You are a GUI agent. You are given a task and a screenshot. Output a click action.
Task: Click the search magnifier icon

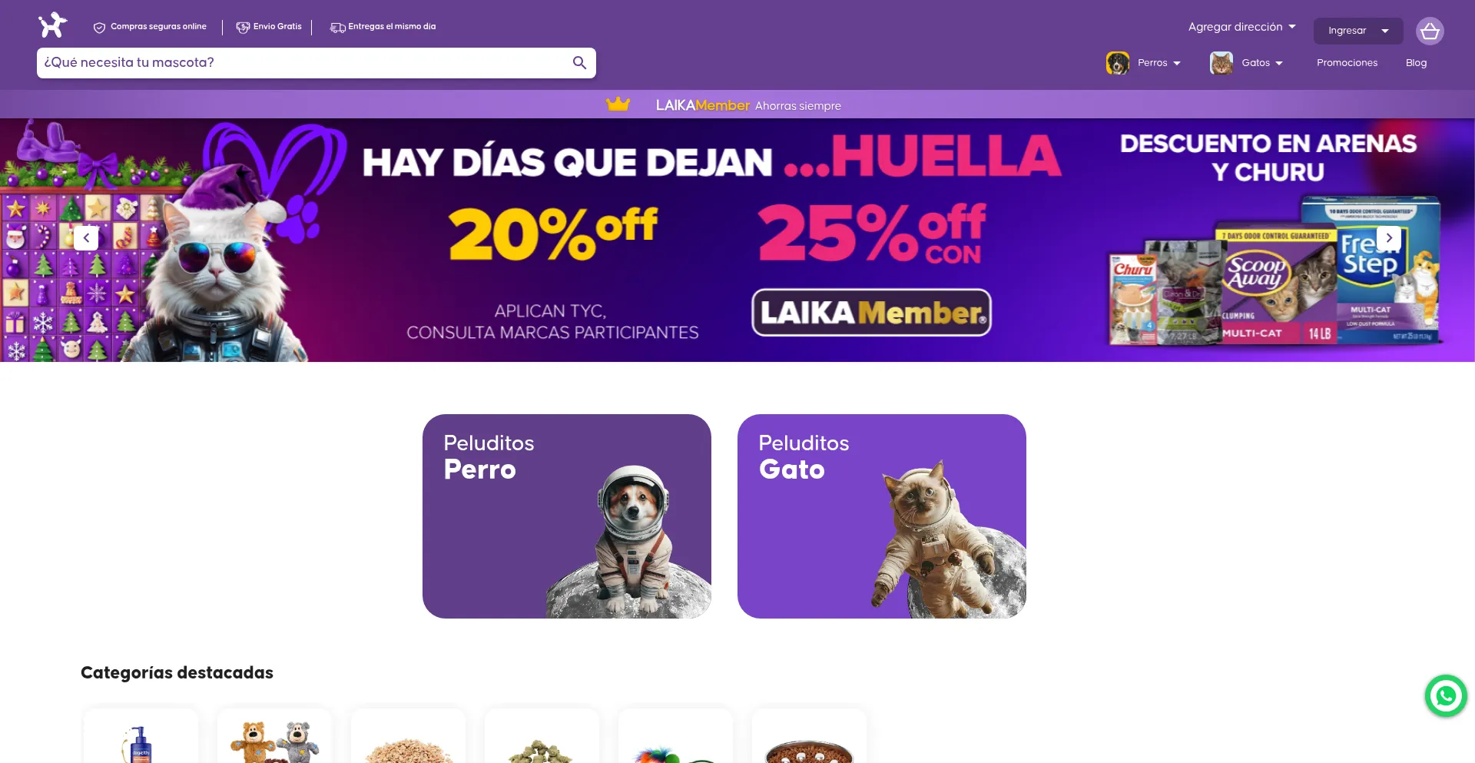click(579, 63)
